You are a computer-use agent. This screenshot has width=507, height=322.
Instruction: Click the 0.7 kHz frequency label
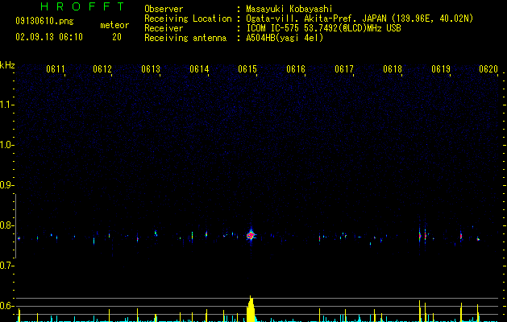[7, 266]
